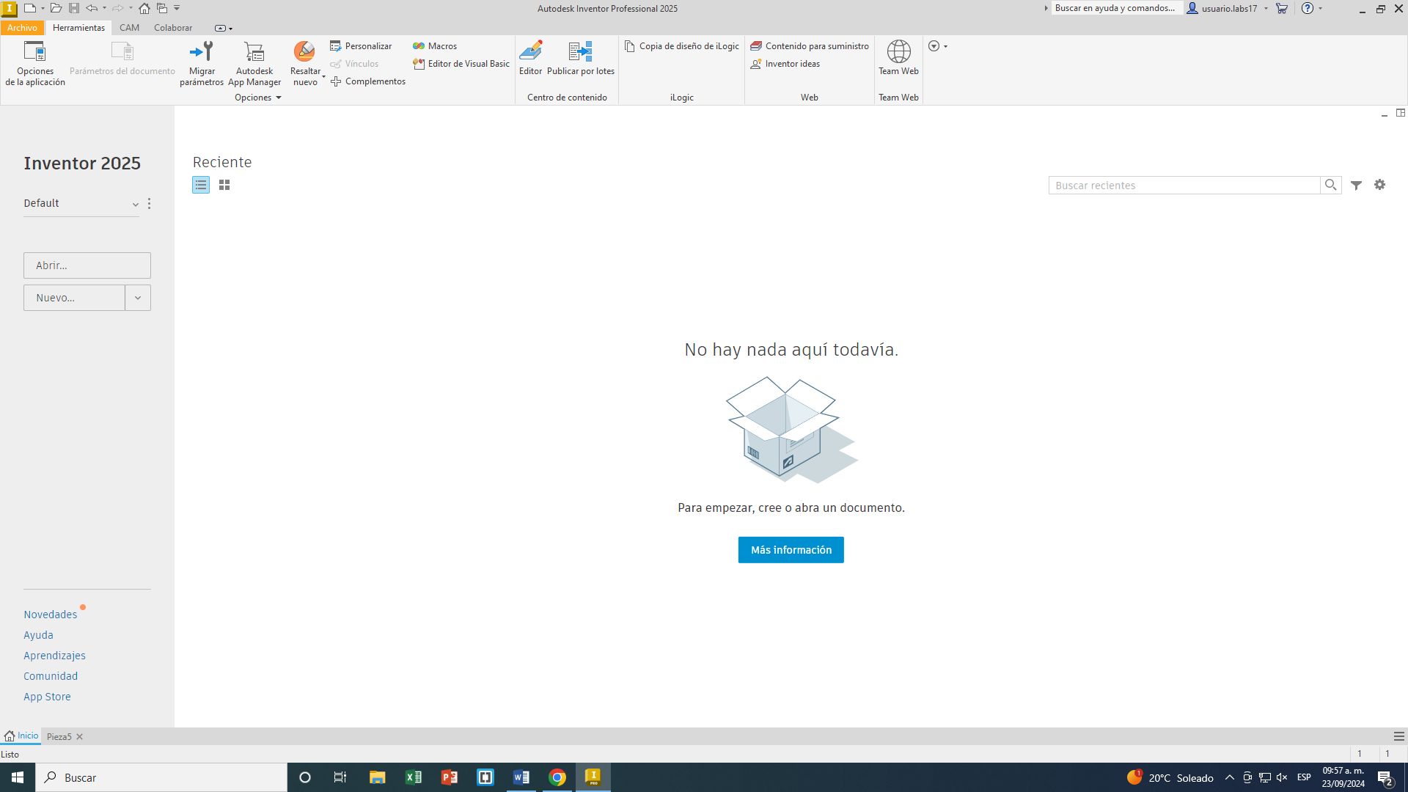Open Editor de Visual Basic
The image size is (1408, 792).
coord(461,64)
